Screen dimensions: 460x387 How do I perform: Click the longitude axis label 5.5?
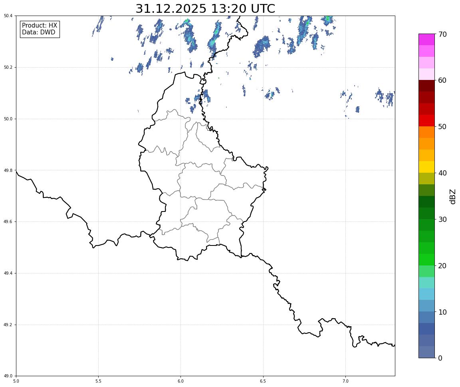tap(99, 381)
